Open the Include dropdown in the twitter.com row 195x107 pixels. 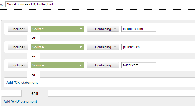pyautogui.click(x=18, y=65)
